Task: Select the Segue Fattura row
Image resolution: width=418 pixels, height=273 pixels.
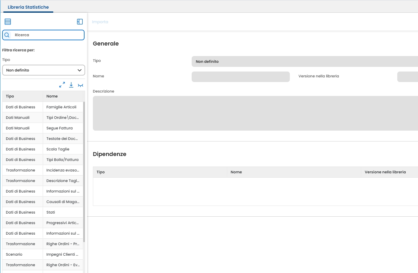Action: click(59, 128)
